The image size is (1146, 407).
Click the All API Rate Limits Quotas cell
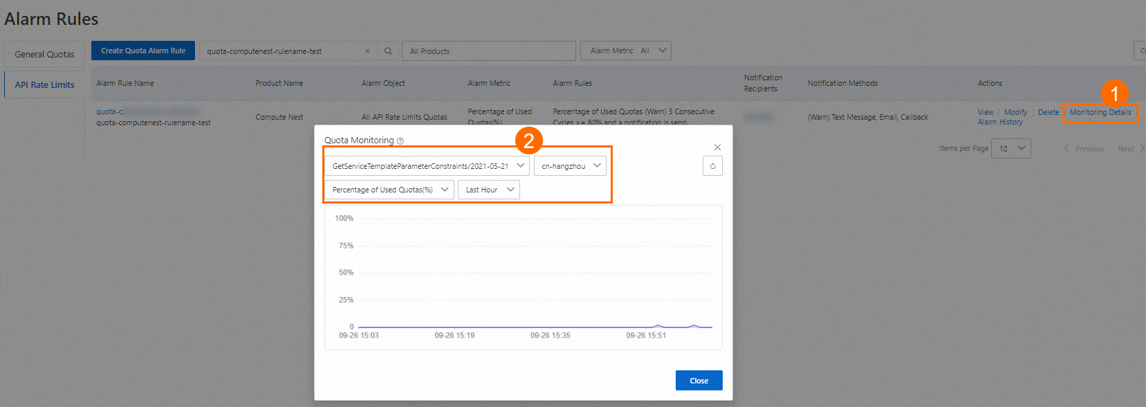(404, 117)
